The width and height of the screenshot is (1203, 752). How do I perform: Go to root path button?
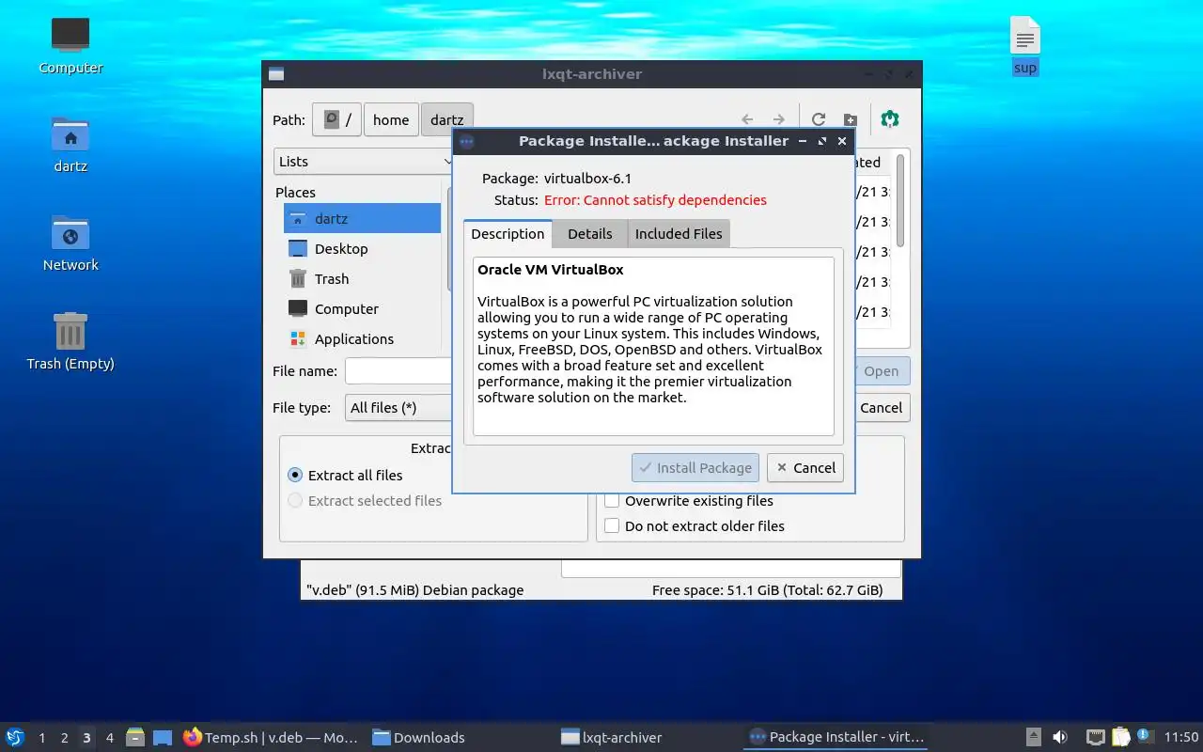tap(336, 119)
